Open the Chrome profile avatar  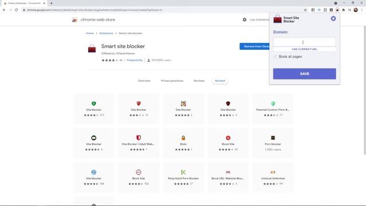click(x=356, y=10)
